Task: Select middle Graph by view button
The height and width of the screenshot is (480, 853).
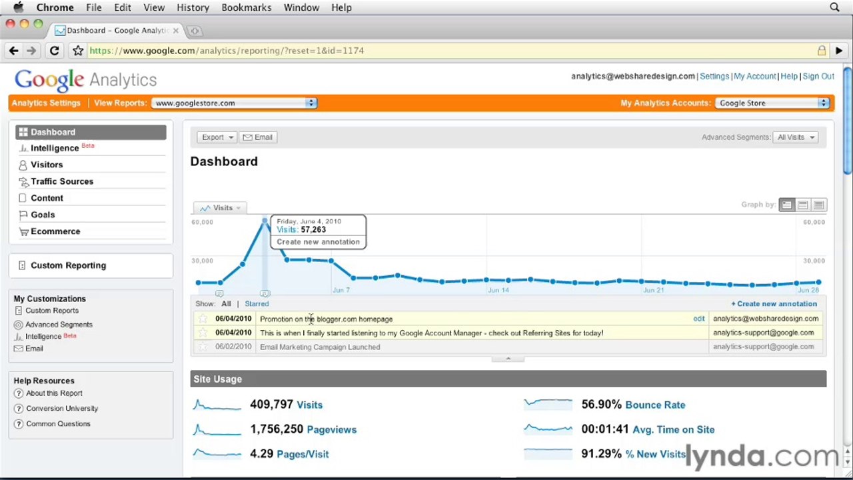Action: tap(803, 205)
